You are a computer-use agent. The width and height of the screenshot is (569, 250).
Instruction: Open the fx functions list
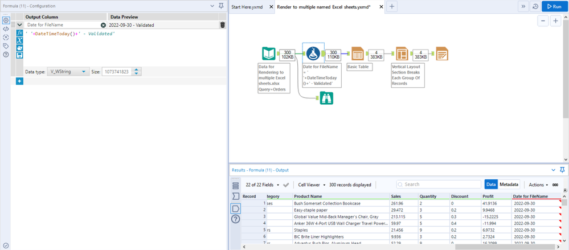(x=19, y=33)
